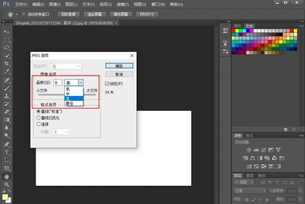Screen dimensions: 305x204
Task: Add a Color Balance adjustment
Action: tap(252, 158)
